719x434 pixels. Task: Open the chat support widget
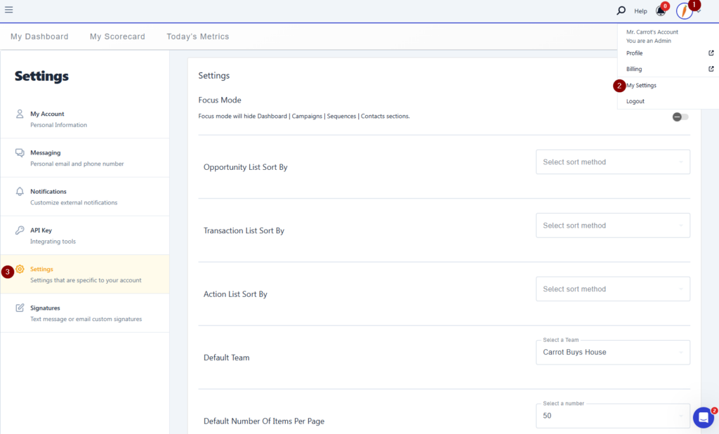[704, 417]
